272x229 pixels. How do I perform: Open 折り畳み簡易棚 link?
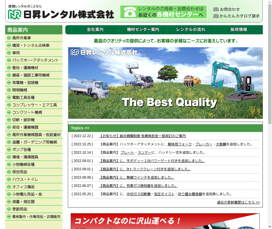pos(190,194)
